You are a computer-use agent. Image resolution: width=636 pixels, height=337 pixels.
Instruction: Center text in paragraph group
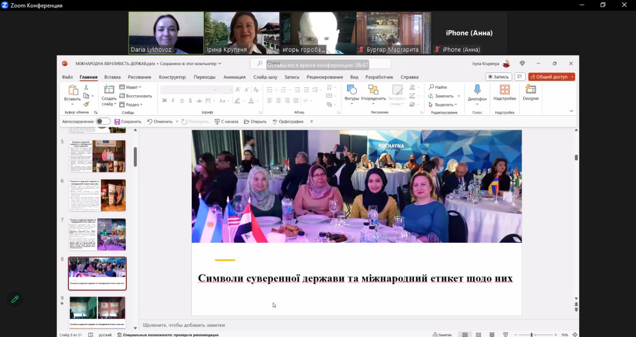coord(279,100)
